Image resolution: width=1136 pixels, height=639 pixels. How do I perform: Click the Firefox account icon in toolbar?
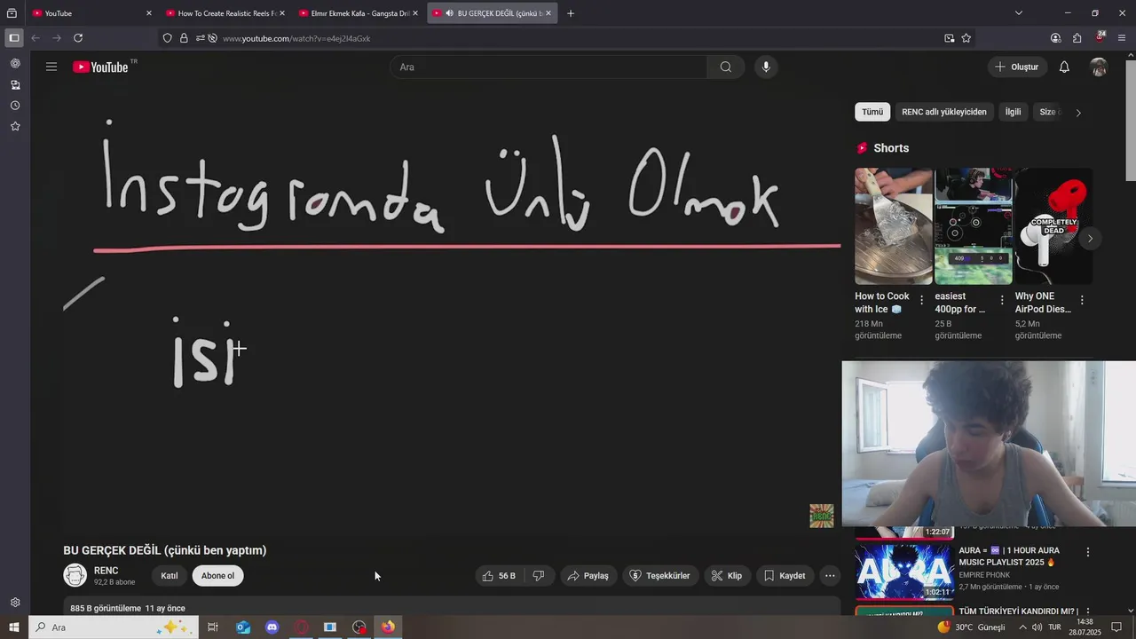click(1055, 38)
